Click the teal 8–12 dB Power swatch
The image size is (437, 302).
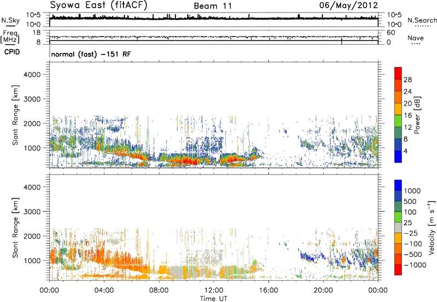pos(398,133)
